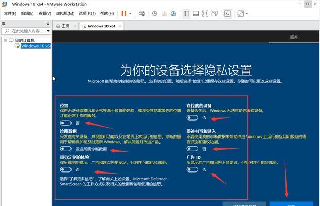This screenshot has height=206, width=320.
Task: Switch to the Windows 10 x64 tab
Action: (101, 26)
